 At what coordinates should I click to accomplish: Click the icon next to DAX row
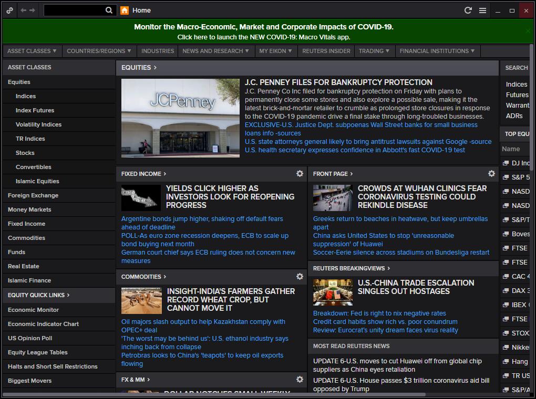click(x=506, y=291)
